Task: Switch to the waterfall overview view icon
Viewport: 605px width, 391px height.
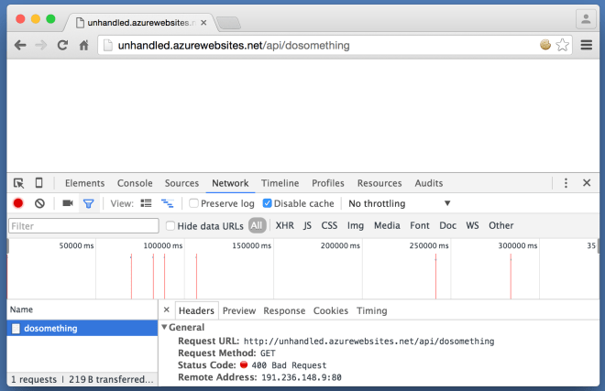Action: tap(168, 203)
